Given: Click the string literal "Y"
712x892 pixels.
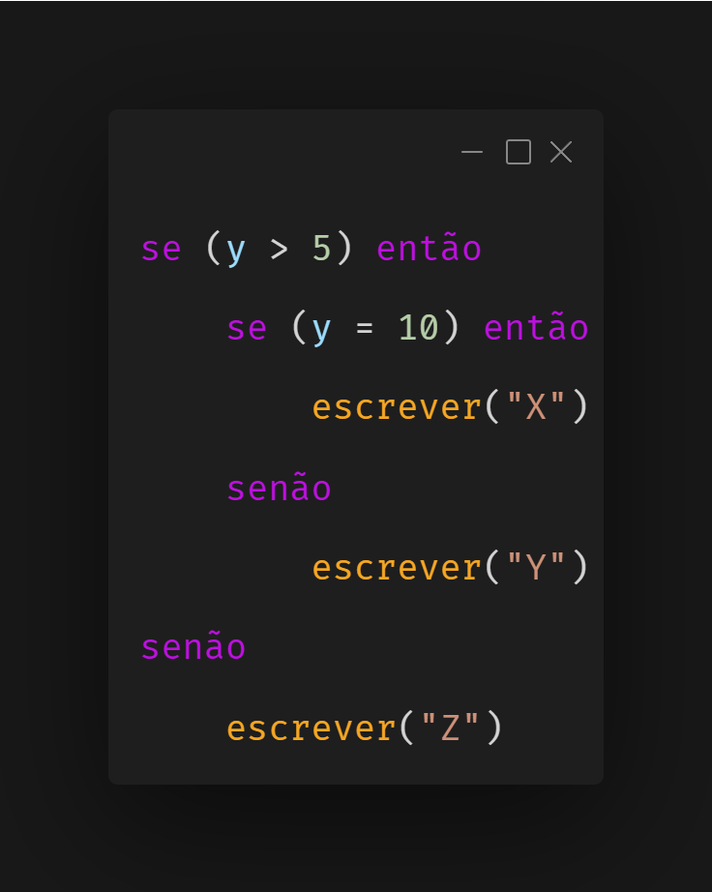Looking at the screenshot, I should coord(536,568).
